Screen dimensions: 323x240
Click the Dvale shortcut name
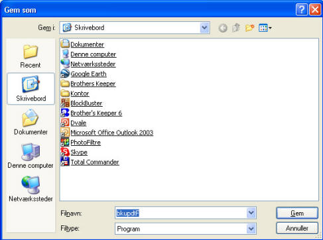pos(78,123)
